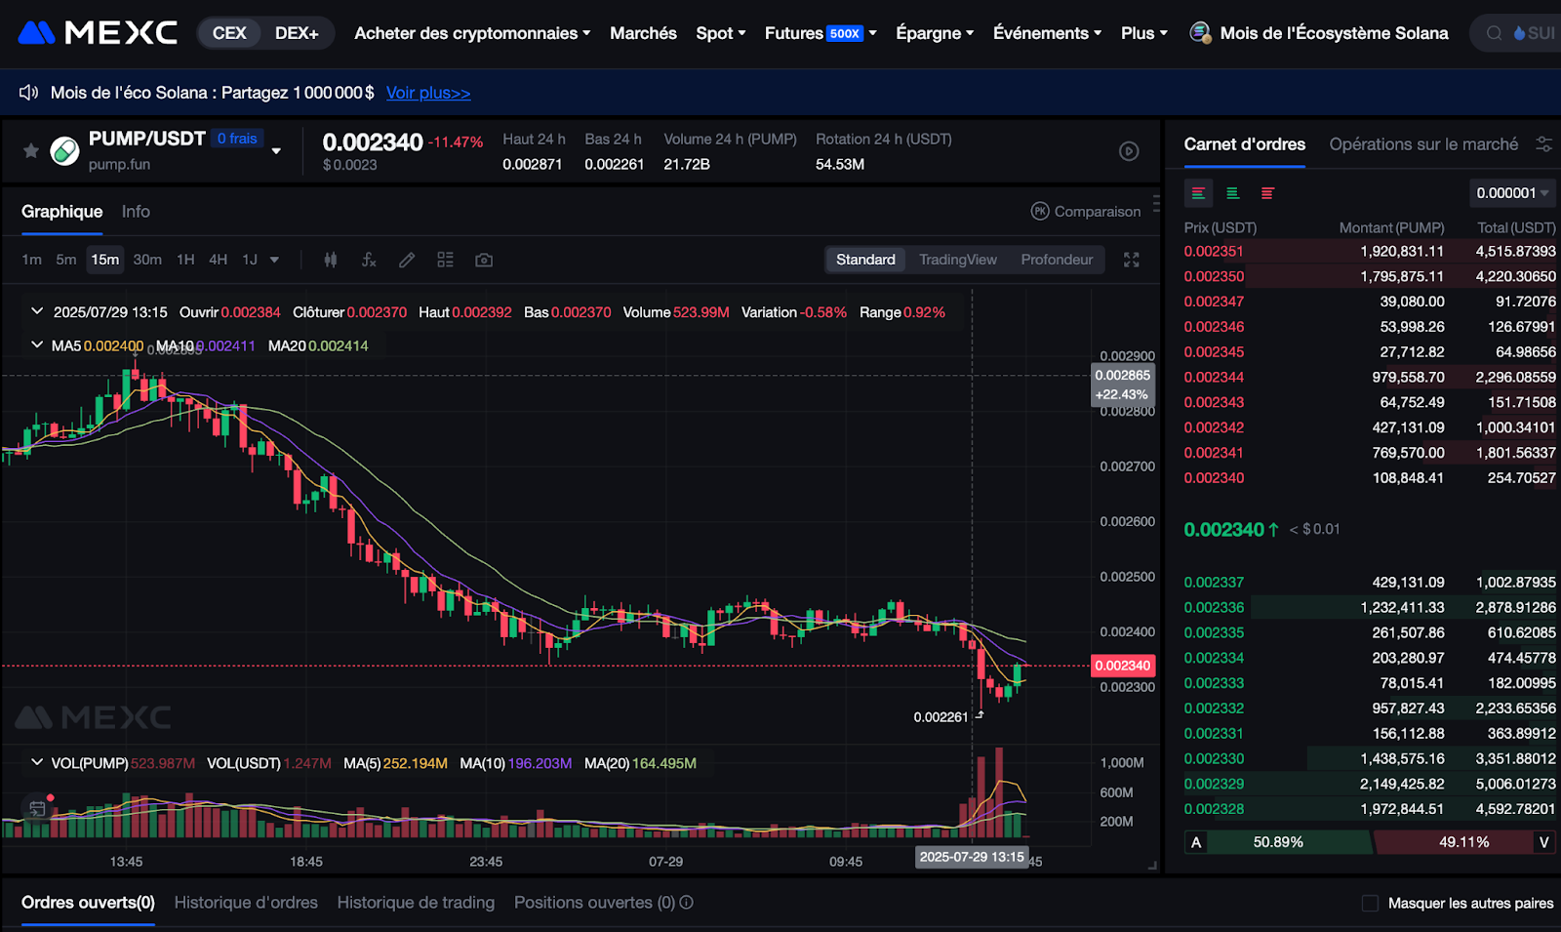This screenshot has width=1561, height=932.
Task: Click bid price 0.002337 in order book
Action: coord(1214,583)
